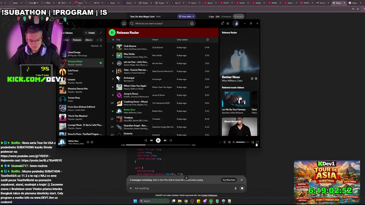
Task: Select the Jump & Shout track
Action: [x=162, y=95]
